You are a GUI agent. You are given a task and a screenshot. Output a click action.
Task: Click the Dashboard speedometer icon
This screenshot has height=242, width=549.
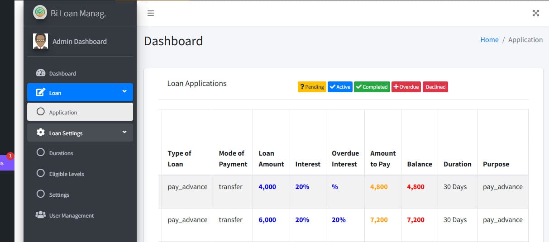41,73
